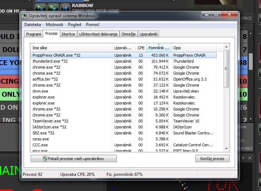Sort by the CPE column header
261x191 pixels.
coord(141,48)
